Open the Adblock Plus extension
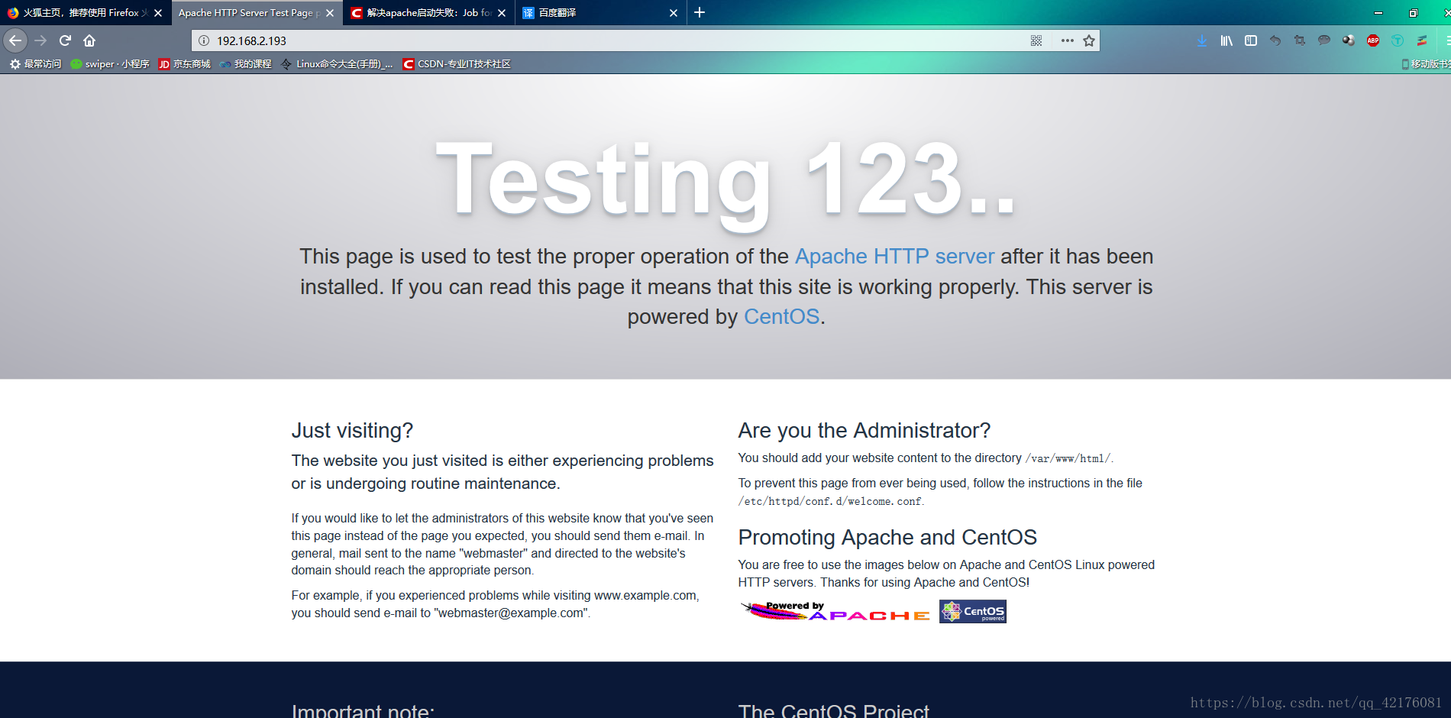The image size is (1451, 718). 1373,40
